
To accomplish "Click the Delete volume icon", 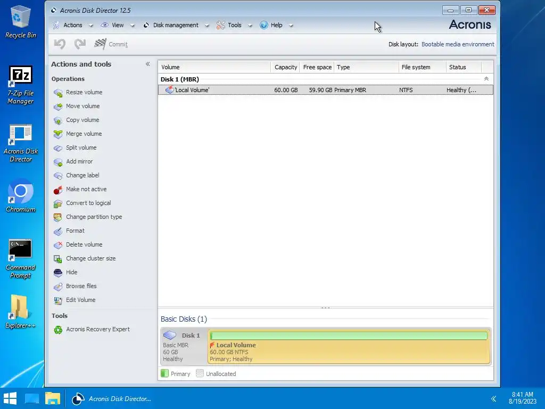I will coord(57,245).
